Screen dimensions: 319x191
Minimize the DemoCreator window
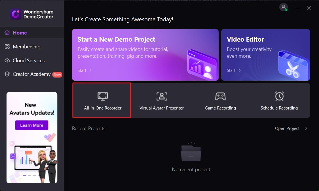(x=298, y=8)
